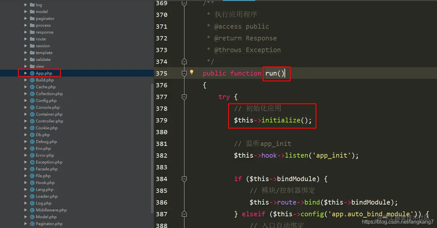The width and height of the screenshot is (437, 228).
Task: Click the Cache.php class icon
Action: (32, 87)
